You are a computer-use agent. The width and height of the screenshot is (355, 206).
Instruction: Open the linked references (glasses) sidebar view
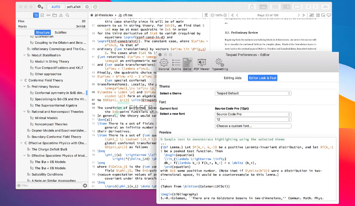pos(48,15)
